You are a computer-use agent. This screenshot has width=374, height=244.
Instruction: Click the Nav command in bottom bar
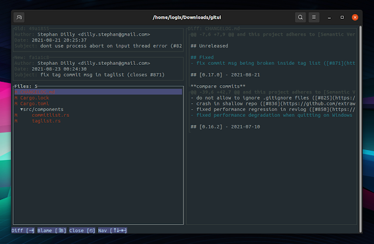113,231
